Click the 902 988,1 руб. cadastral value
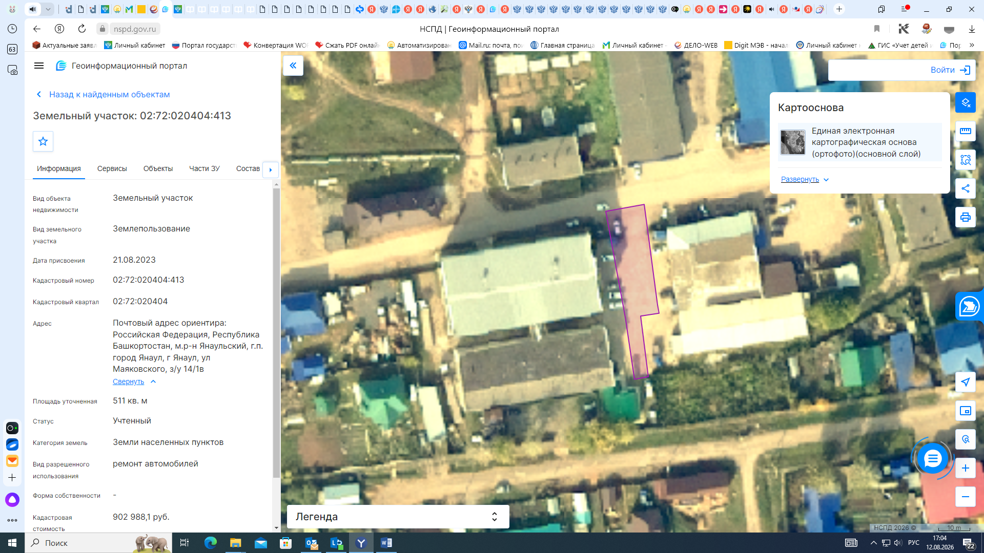 (141, 517)
